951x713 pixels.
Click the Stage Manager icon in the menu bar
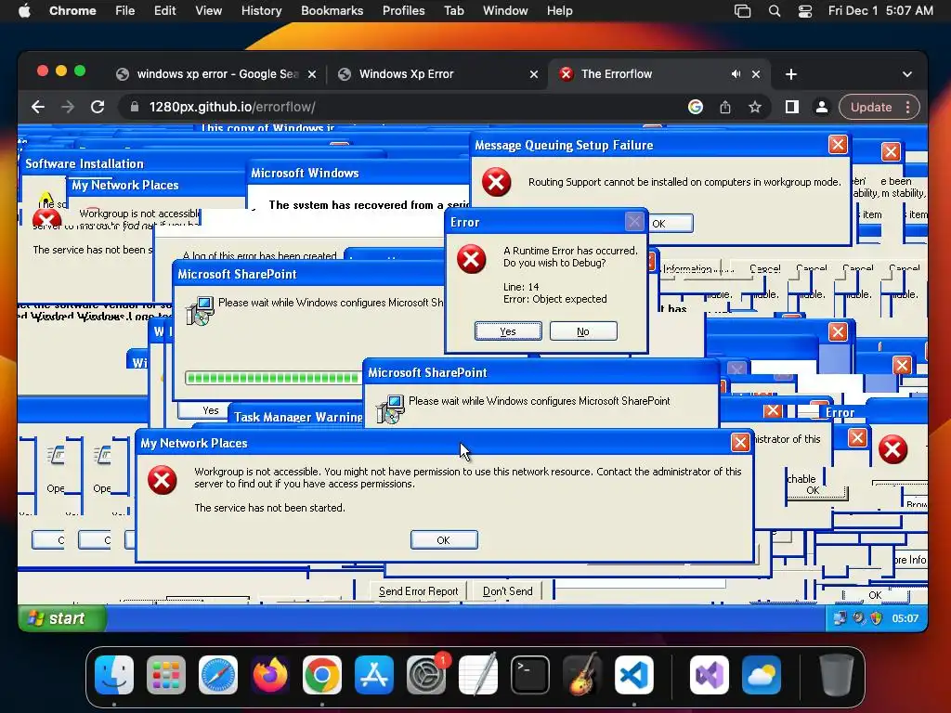(742, 11)
